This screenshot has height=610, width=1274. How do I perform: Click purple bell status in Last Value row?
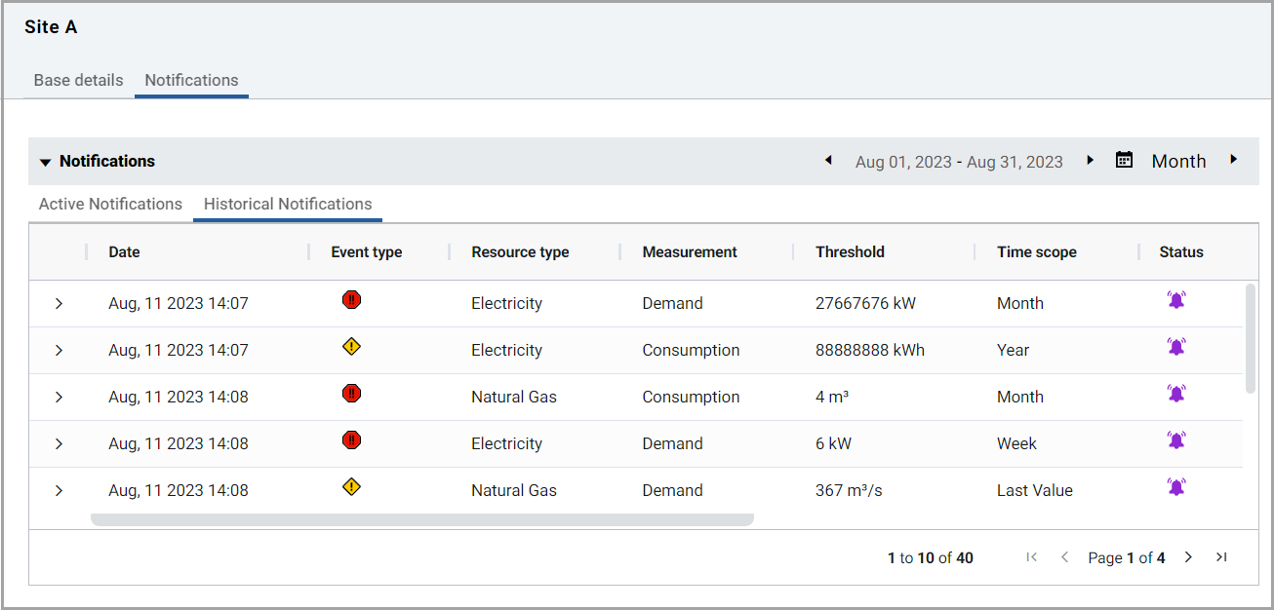pyautogui.click(x=1176, y=487)
